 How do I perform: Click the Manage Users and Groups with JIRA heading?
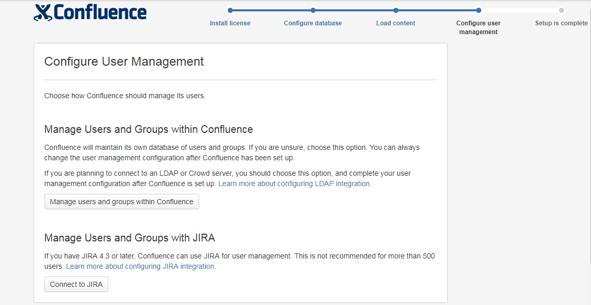pyautogui.click(x=129, y=238)
